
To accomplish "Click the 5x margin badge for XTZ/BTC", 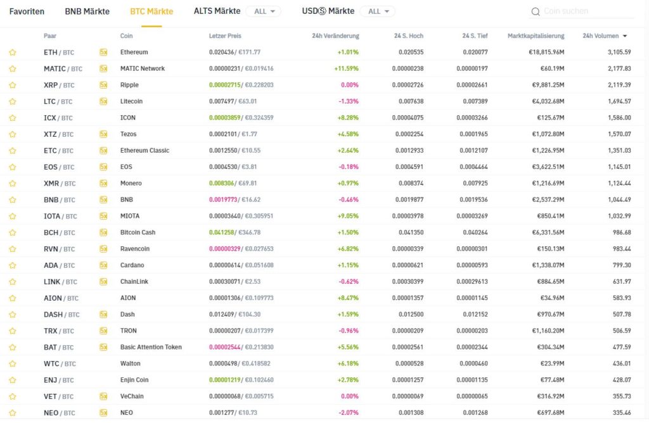I will (x=103, y=134).
